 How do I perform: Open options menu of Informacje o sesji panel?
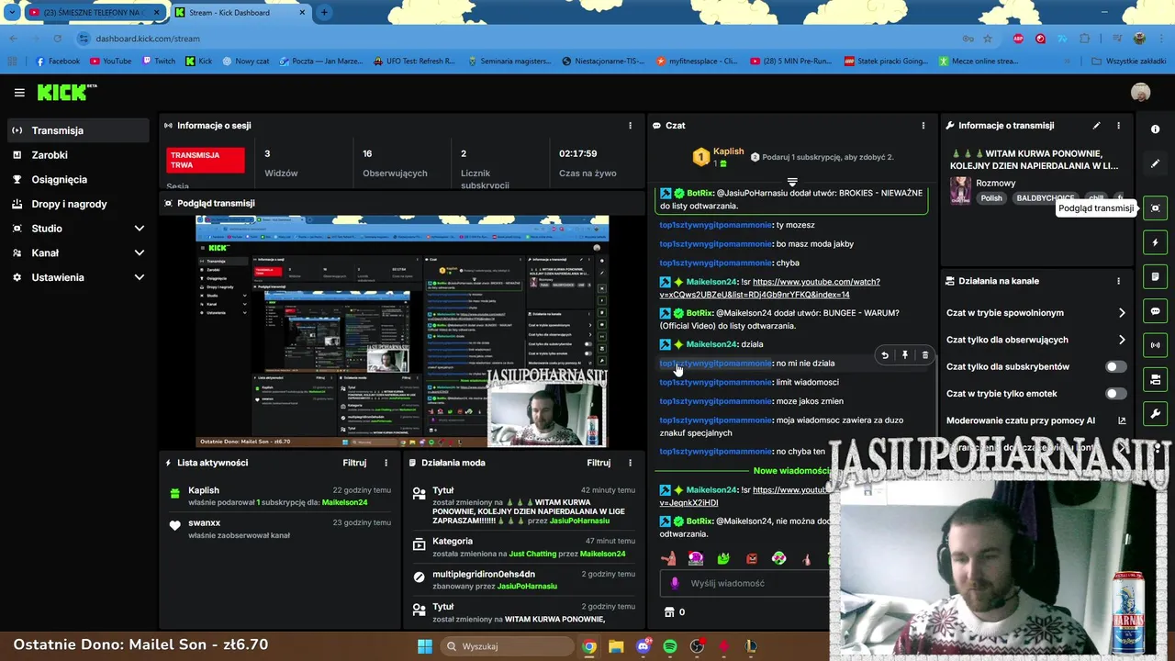pos(630,126)
